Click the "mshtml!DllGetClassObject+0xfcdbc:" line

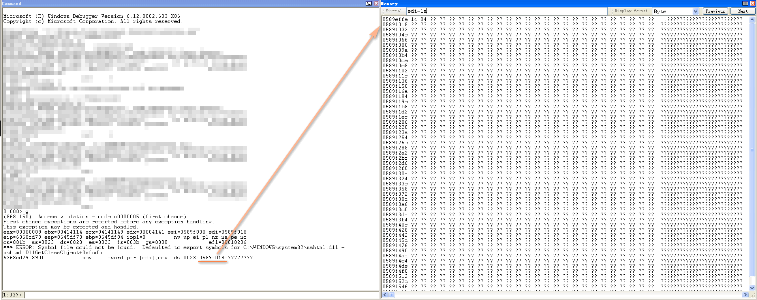pos(55,253)
